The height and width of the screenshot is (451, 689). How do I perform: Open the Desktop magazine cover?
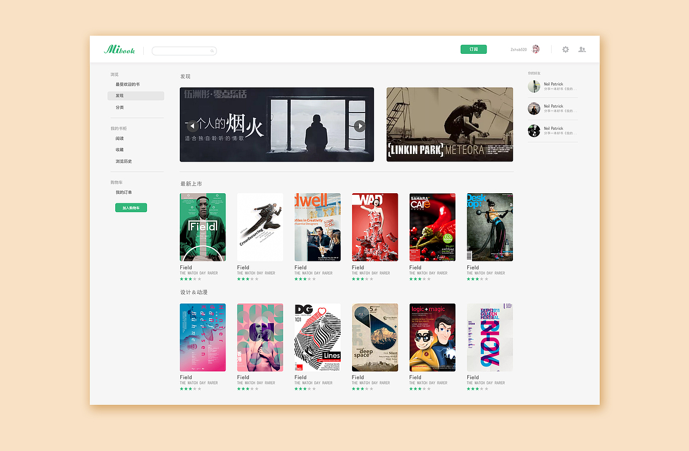pyautogui.click(x=490, y=227)
